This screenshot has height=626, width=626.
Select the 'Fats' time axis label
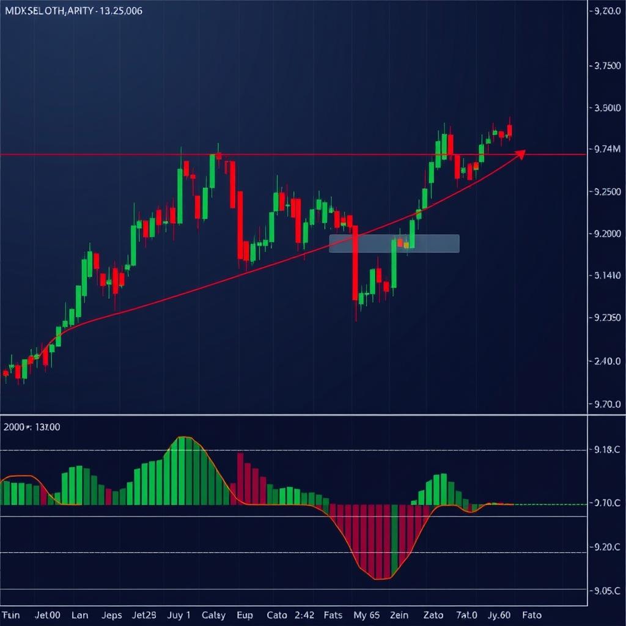tap(333, 615)
